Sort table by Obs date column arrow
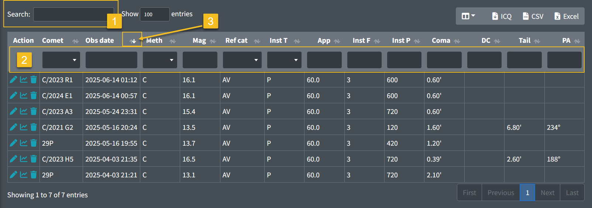The image size is (592, 208). click(x=133, y=41)
